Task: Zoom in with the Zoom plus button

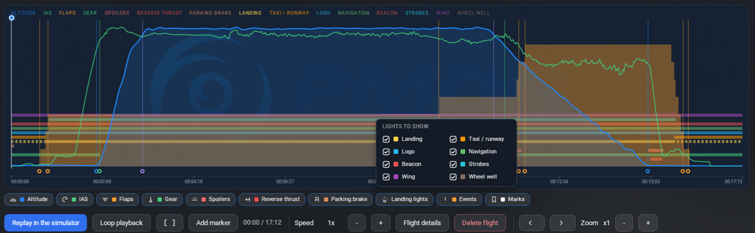Action: [x=647, y=223]
